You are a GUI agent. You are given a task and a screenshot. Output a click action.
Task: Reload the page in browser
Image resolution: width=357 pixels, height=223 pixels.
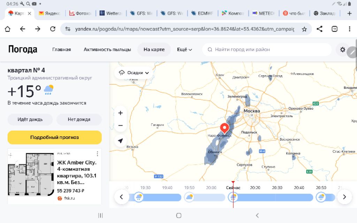tap(53, 29)
